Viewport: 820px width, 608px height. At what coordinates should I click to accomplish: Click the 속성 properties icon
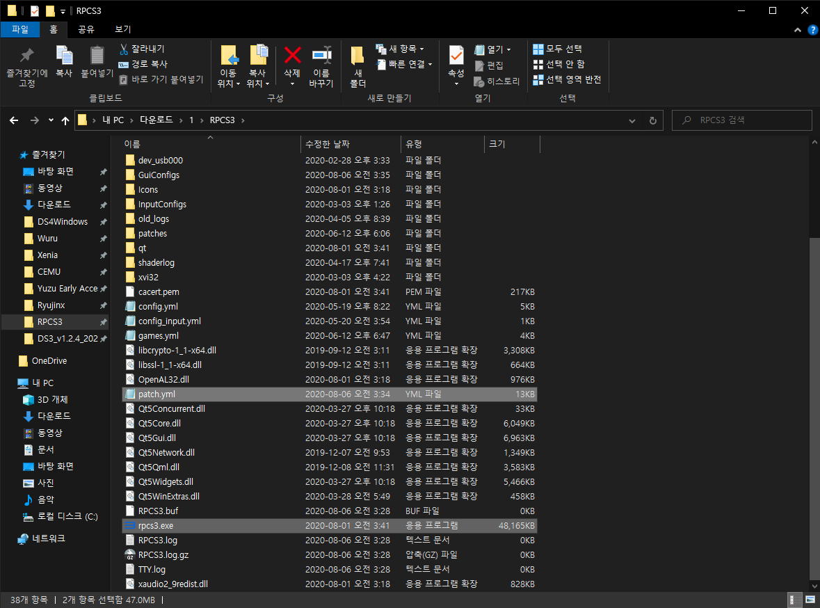click(456, 56)
